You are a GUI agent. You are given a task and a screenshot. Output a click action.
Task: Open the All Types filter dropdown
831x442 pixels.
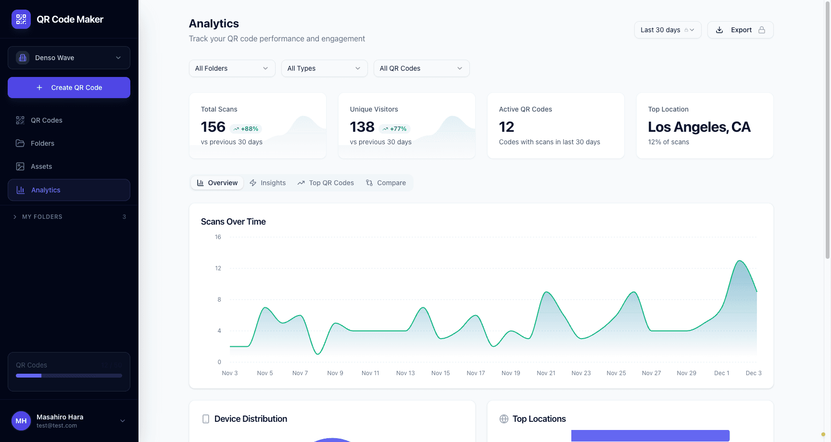point(324,68)
